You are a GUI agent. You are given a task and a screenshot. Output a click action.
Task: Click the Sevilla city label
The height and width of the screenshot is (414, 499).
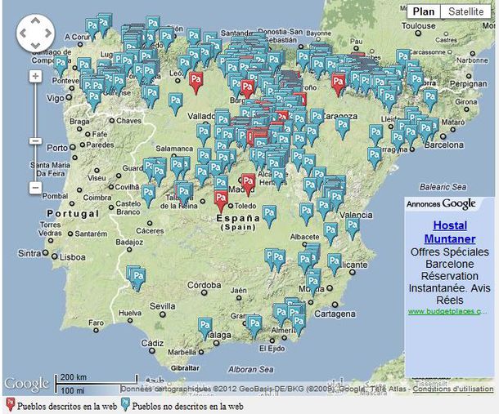coord(162,306)
